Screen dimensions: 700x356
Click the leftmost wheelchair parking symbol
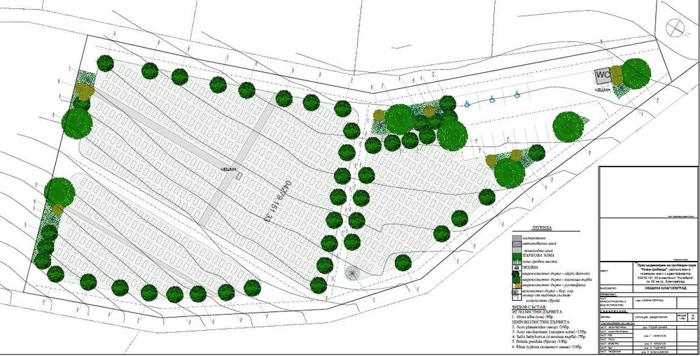coord(468,103)
